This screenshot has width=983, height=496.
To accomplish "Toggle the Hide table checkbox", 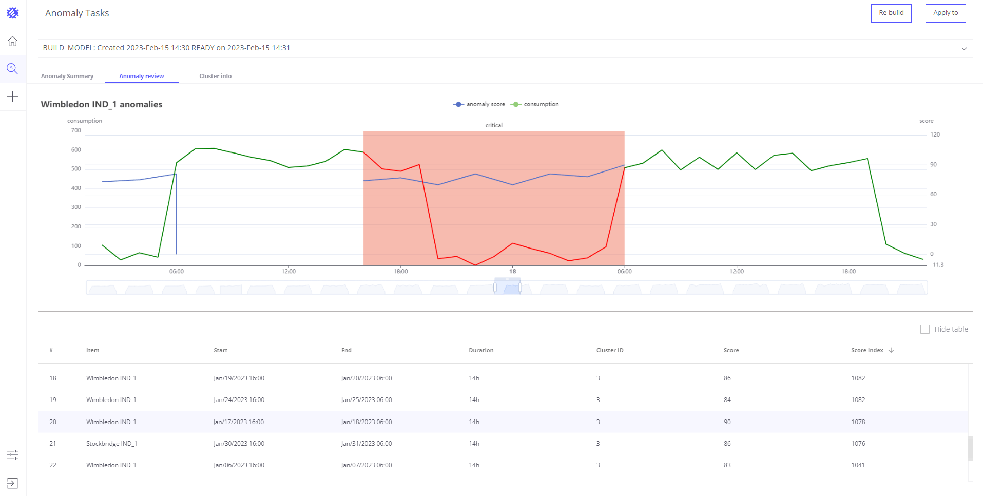I will click(925, 329).
